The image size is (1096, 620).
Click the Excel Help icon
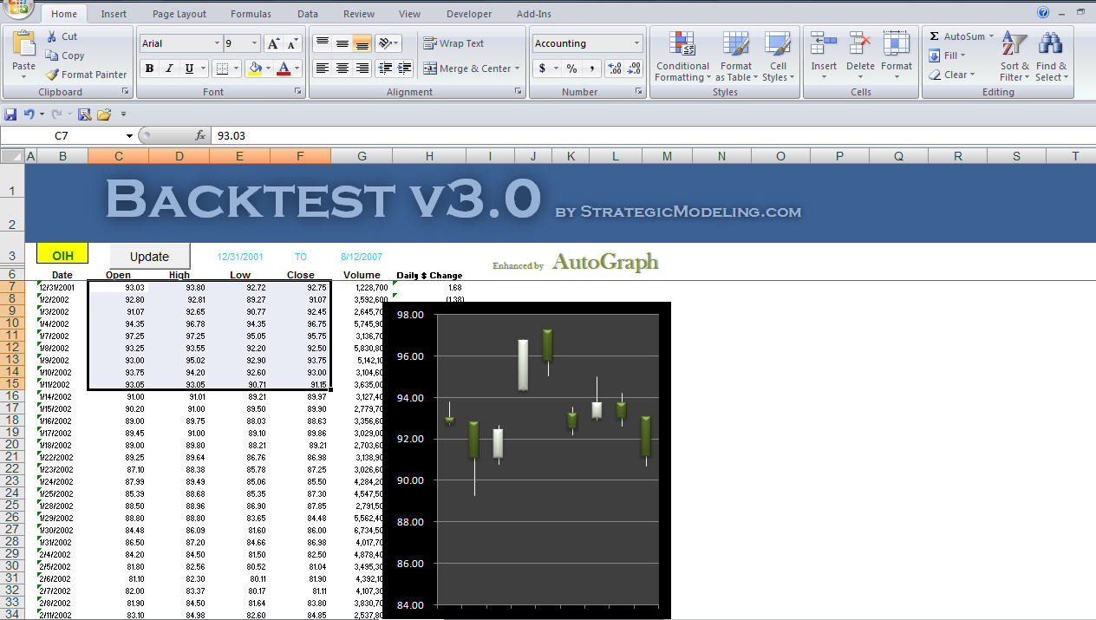point(1042,12)
